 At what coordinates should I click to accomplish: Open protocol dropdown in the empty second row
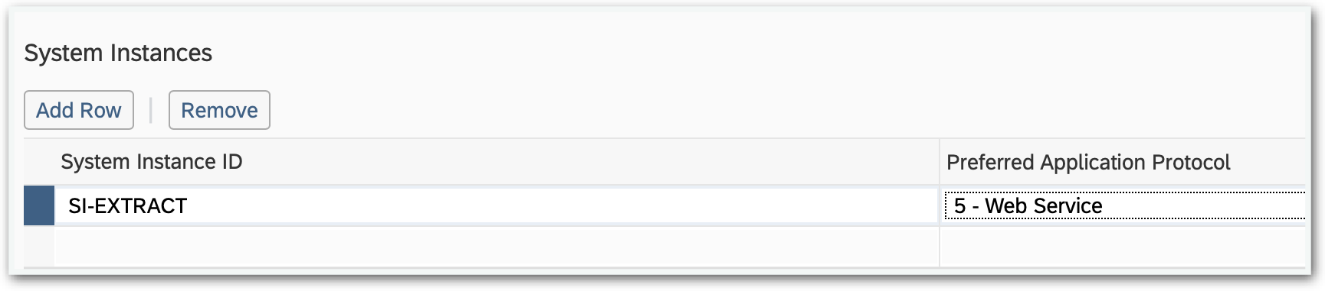[x=1123, y=247]
